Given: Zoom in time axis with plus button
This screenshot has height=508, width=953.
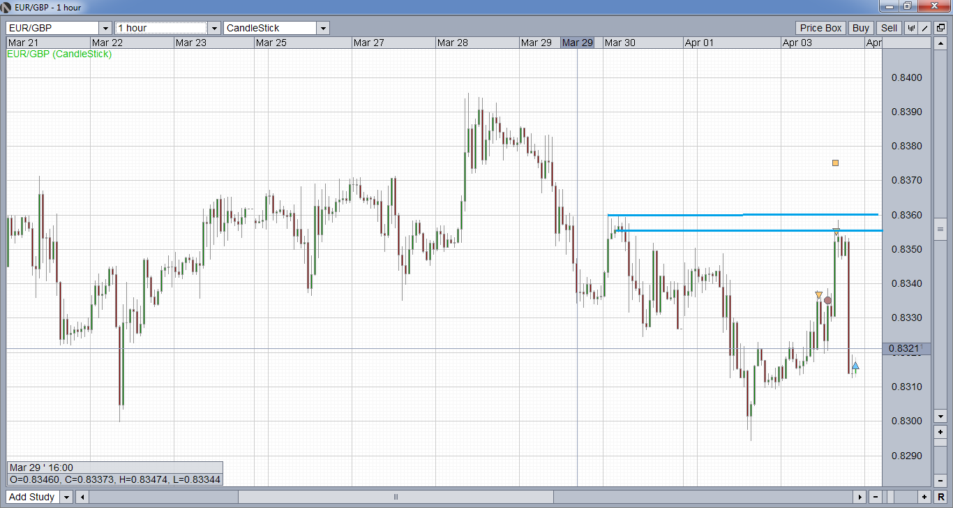Looking at the screenshot, I should (x=924, y=497).
